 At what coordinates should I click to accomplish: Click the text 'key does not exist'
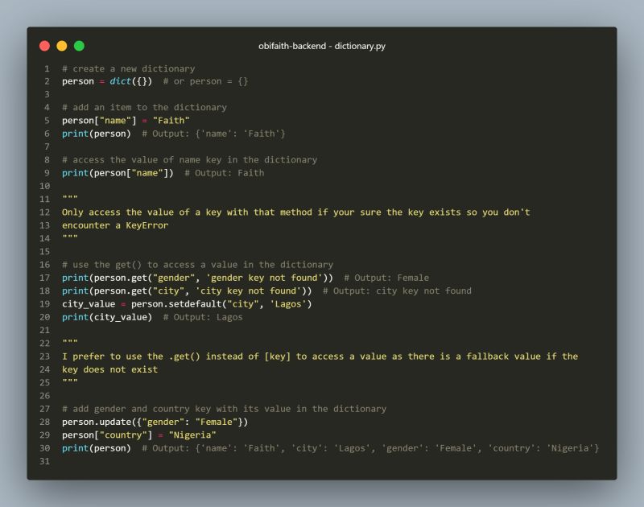[109, 369]
